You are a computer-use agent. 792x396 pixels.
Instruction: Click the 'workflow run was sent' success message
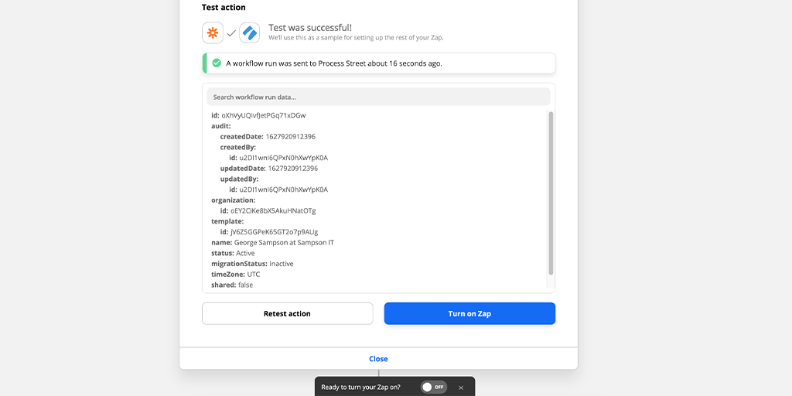[334, 63]
